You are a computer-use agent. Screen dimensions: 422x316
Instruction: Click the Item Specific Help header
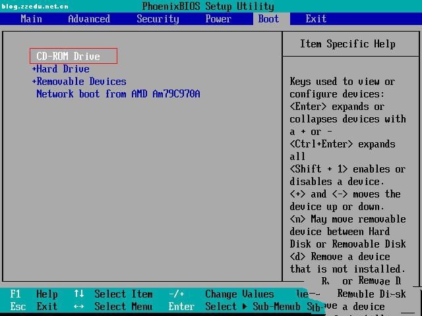point(347,43)
